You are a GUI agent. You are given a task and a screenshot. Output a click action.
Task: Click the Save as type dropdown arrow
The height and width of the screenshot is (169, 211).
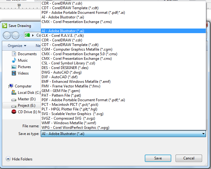pyautogui.click(x=203, y=134)
